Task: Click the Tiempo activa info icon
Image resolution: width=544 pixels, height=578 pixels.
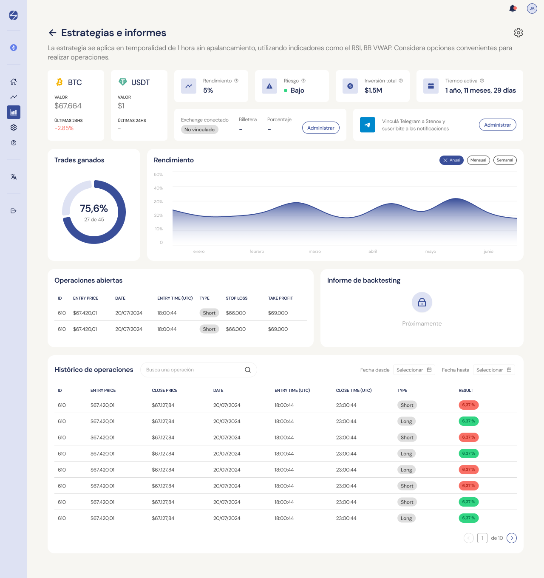Action: [482, 81]
